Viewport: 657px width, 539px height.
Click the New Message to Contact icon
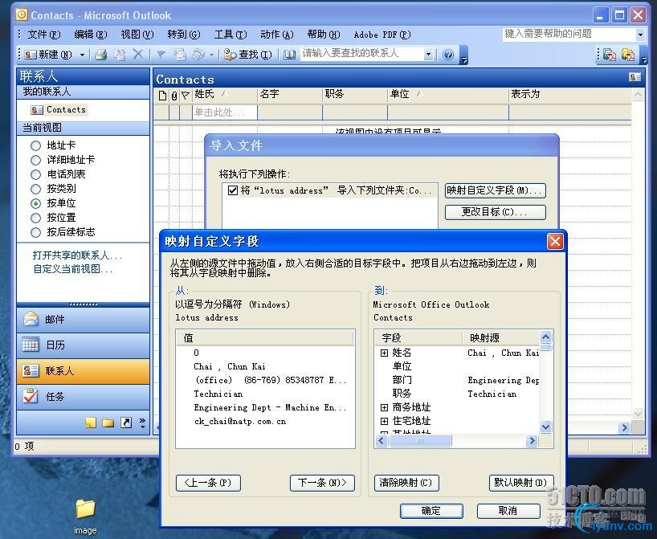coord(180,55)
